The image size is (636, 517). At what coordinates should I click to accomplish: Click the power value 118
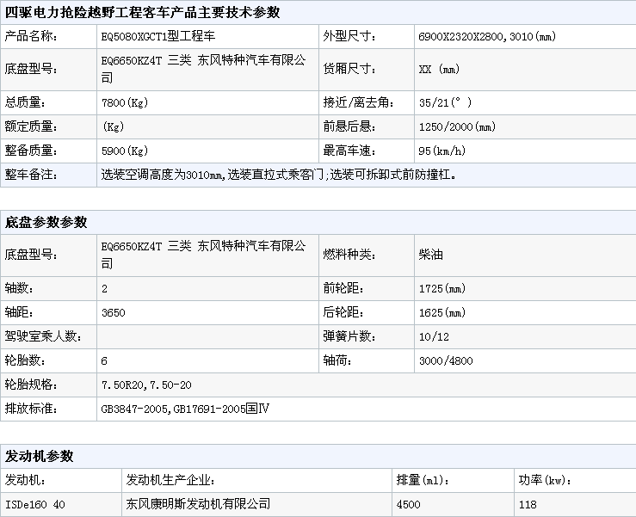528,504
